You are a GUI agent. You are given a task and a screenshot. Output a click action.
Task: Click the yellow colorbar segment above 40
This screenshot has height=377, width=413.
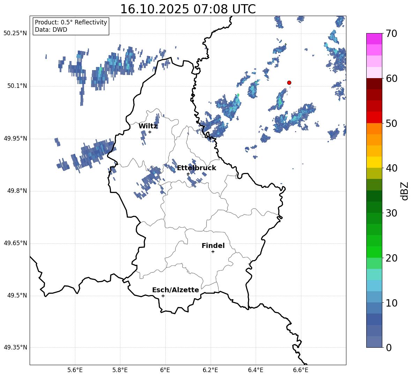click(374, 163)
